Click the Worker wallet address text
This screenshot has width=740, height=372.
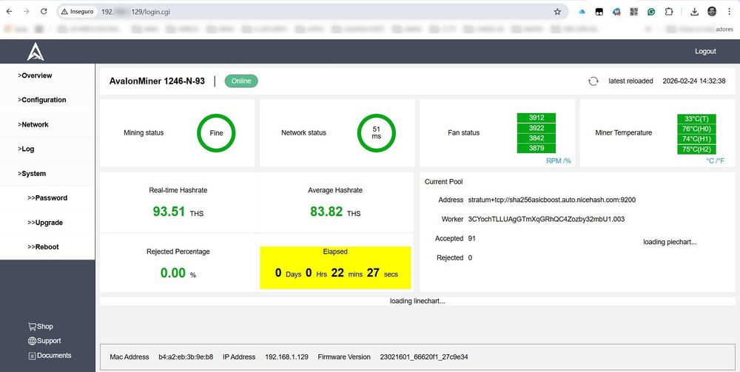tap(546, 219)
